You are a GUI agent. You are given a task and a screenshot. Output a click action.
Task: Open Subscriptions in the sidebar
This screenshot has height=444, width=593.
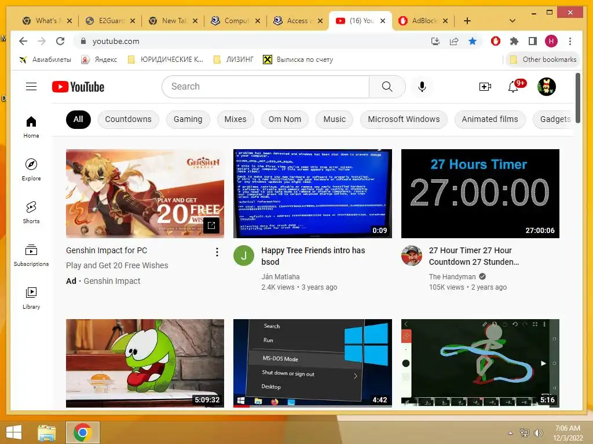click(31, 255)
